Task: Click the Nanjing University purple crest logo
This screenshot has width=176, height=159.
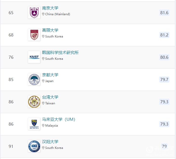Action: tap(34, 13)
